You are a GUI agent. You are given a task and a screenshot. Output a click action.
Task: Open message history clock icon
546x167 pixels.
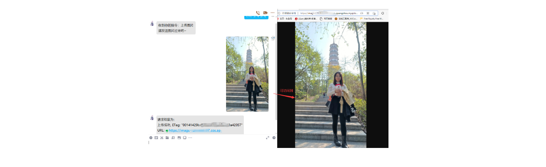pos(274,138)
